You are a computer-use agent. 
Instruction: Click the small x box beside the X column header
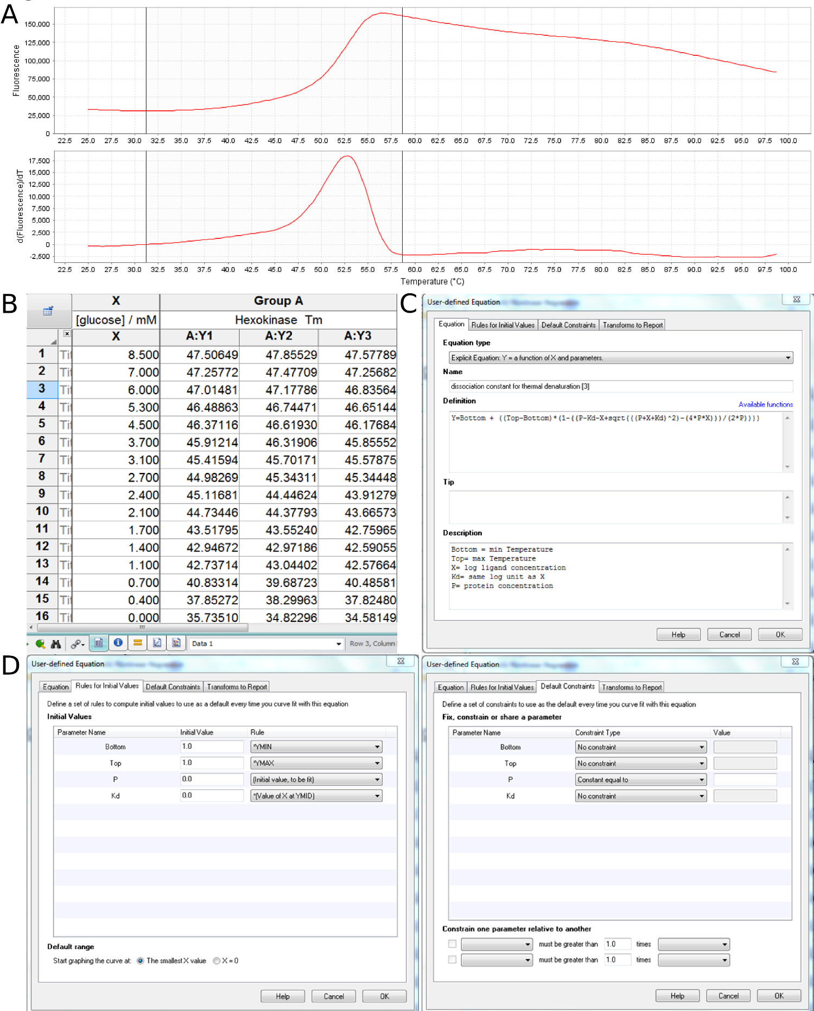pyautogui.click(x=67, y=334)
